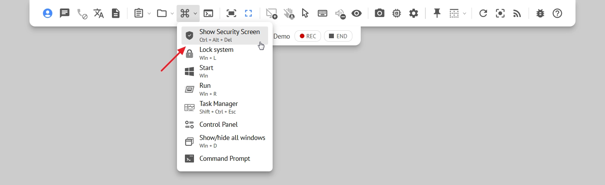This screenshot has width=605, height=185.
Task: Open the settings gear icon
Action: [x=414, y=13]
